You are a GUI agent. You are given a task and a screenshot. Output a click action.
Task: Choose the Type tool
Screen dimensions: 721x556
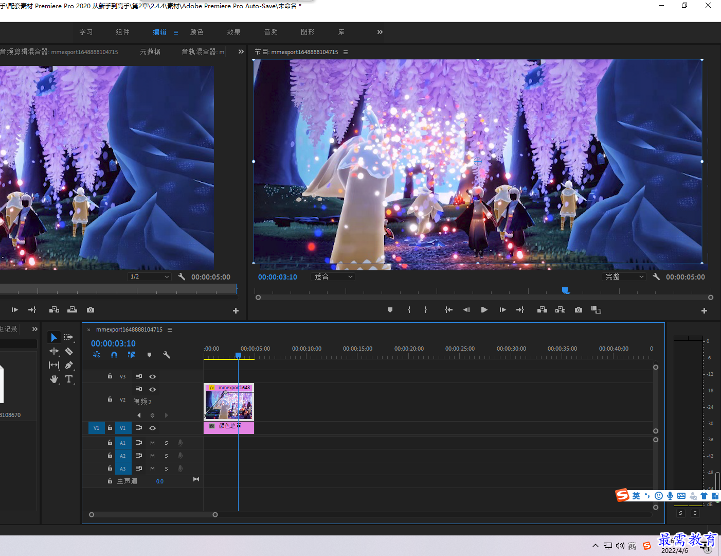coord(69,379)
